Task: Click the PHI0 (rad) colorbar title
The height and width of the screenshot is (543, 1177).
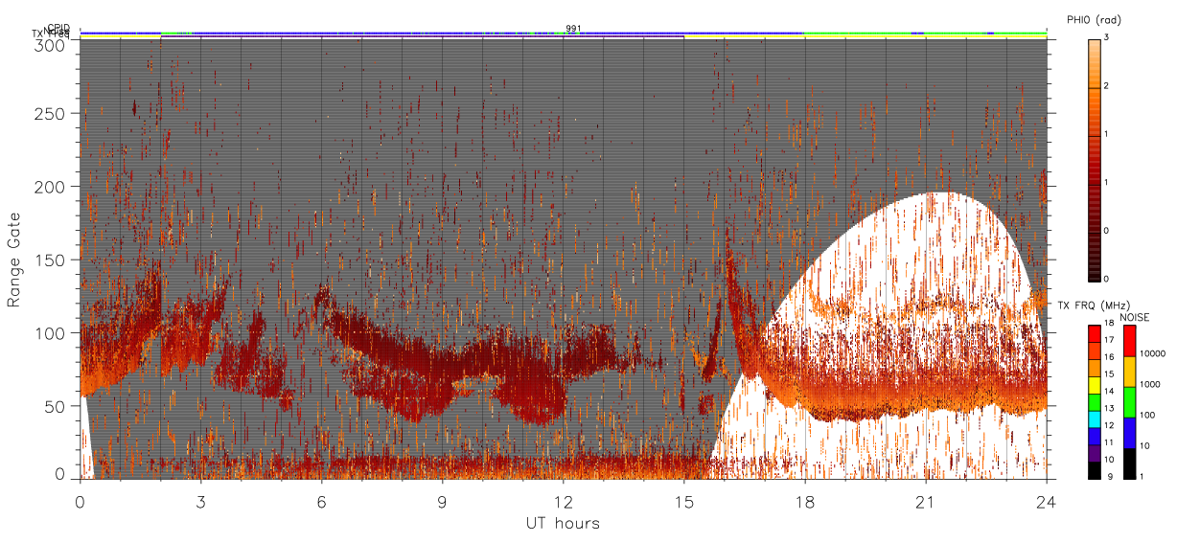Action: point(1094,19)
